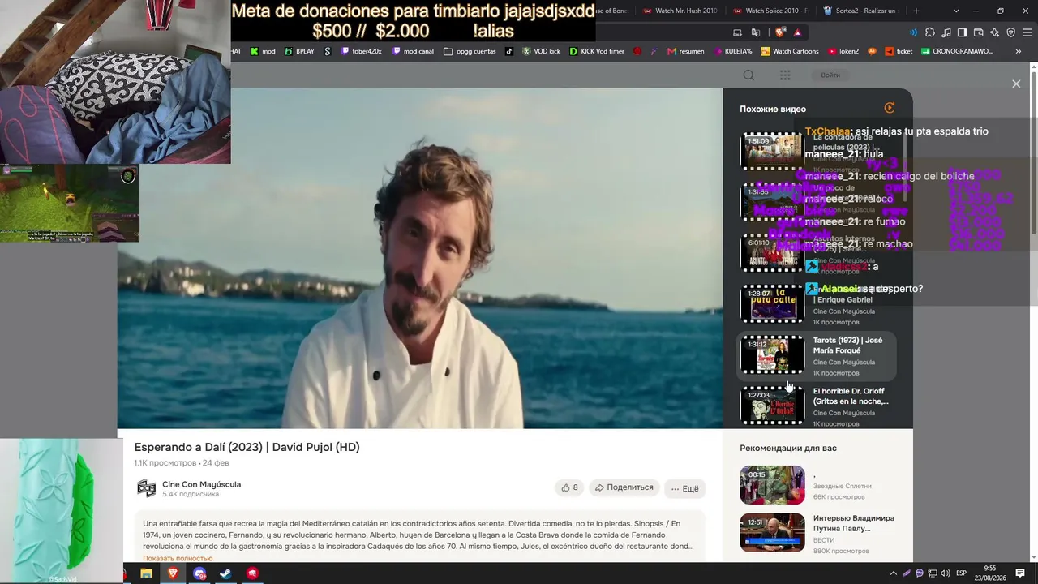Open the Brave VPN shield icon
The height and width of the screenshot is (584, 1038).
(1011, 32)
